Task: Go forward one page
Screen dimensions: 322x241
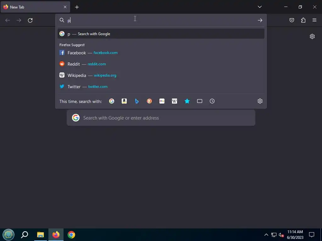Action: tap(19, 20)
